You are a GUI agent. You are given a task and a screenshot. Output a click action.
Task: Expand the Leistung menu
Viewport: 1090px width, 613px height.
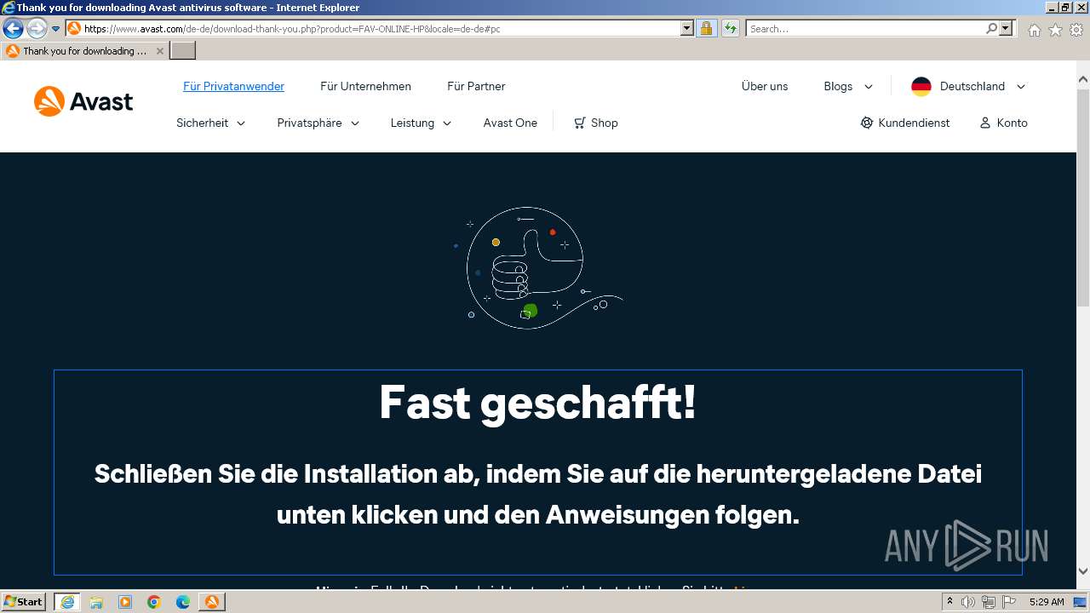[x=421, y=123]
